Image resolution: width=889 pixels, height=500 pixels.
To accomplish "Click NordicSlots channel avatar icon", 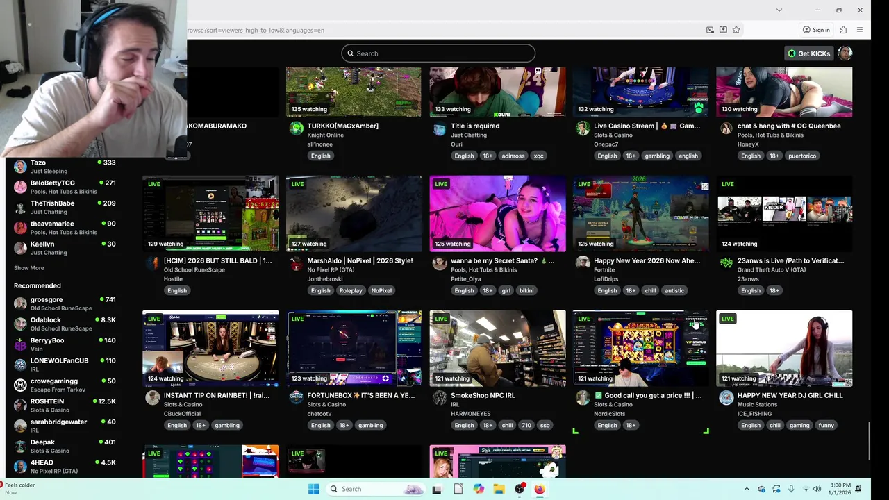I will (x=583, y=398).
